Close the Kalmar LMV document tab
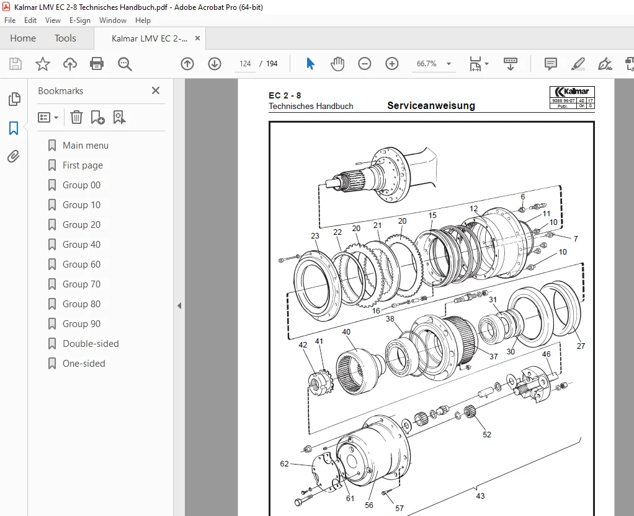This screenshot has width=634, height=516. click(197, 38)
